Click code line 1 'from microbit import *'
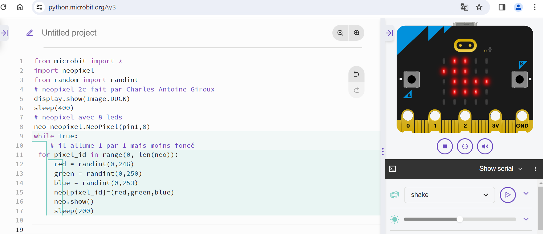The height and width of the screenshot is (234, 543). point(78,61)
